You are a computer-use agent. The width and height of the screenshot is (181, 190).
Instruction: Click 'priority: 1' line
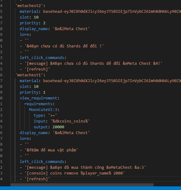tap(33, 92)
